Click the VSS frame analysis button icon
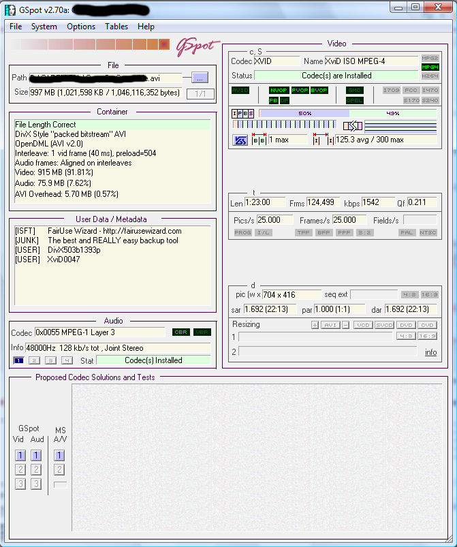Screen dimensions: 457x547 (x=240, y=140)
